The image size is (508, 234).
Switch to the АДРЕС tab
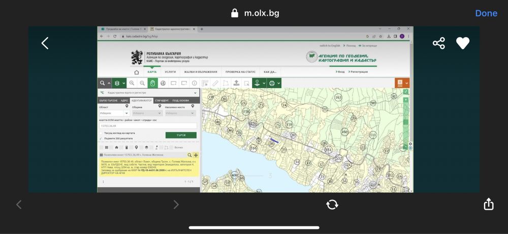tap(125, 101)
